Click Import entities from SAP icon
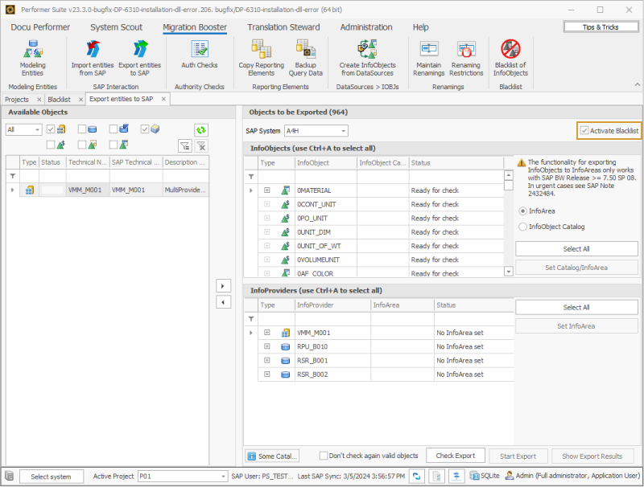The image size is (644, 487). click(93, 58)
